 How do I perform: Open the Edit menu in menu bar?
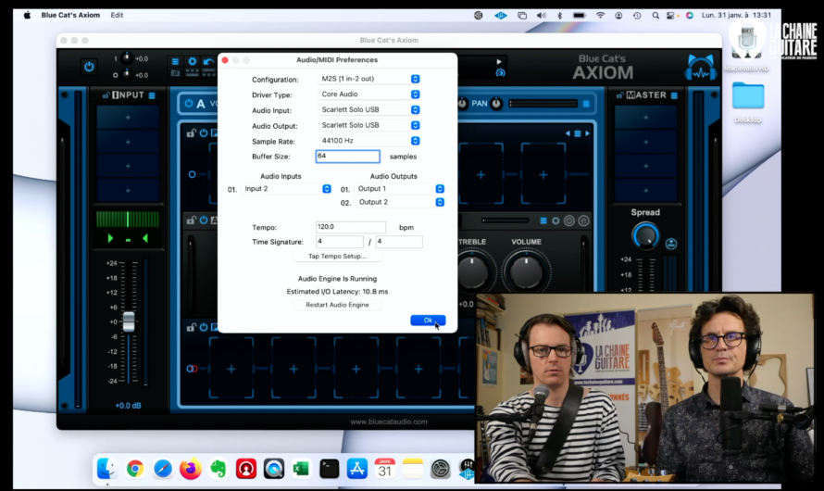pos(117,15)
